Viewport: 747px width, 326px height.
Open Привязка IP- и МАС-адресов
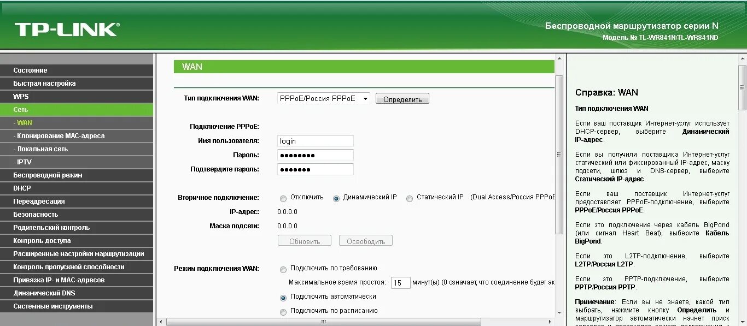click(77, 280)
